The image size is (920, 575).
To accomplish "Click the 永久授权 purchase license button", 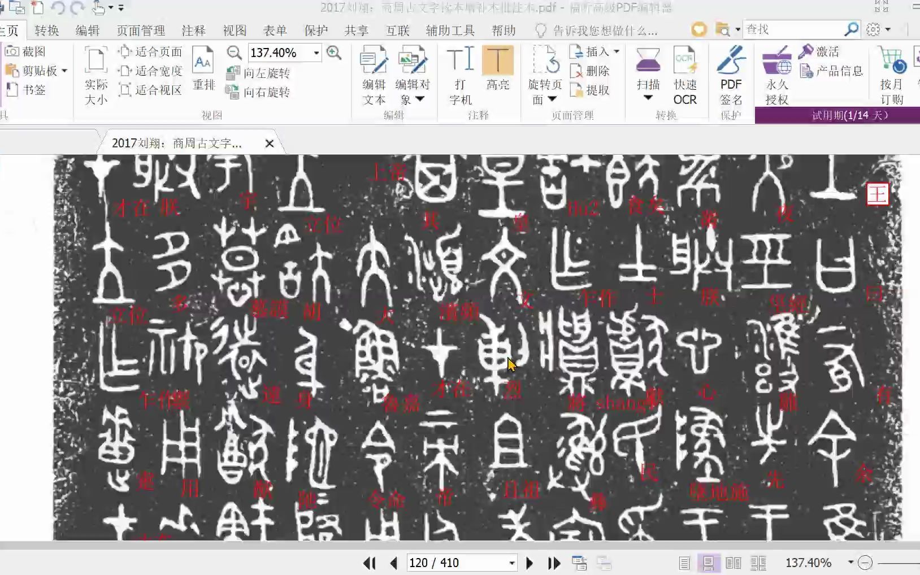I will point(777,76).
